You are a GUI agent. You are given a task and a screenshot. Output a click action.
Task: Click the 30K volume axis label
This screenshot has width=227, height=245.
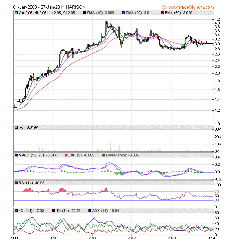(x=218, y=129)
